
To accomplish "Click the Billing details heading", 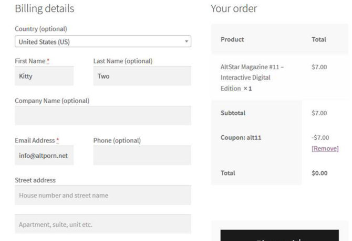I will tap(44, 9).
